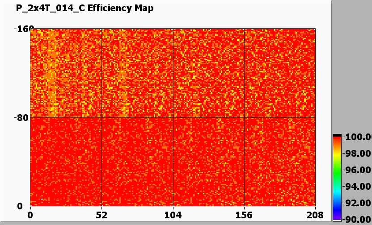Image resolution: width=372 pixels, height=225 pixels.
Task: Click the top-left heatmap tile with orange streak
Action: pyautogui.click(x=66, y=73)
